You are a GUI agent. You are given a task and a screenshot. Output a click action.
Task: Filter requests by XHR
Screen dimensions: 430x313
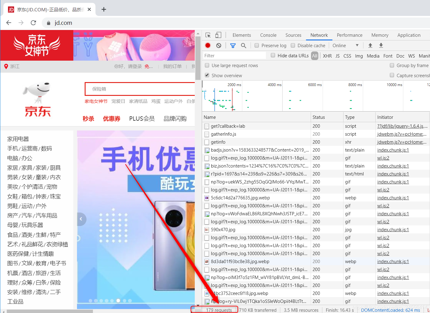[327, 56]
